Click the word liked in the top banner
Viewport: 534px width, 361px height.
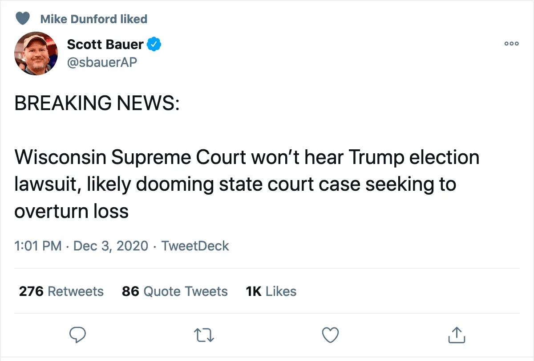click(133, 19)
